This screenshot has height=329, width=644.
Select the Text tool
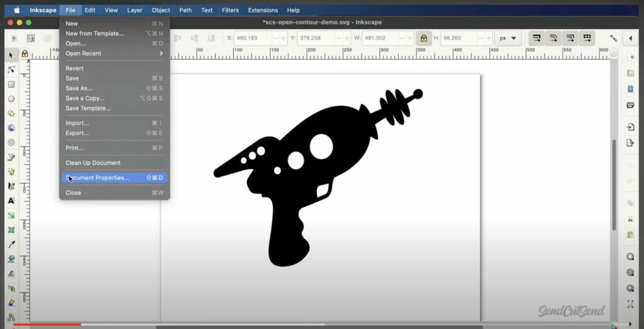tap(11, 201)
